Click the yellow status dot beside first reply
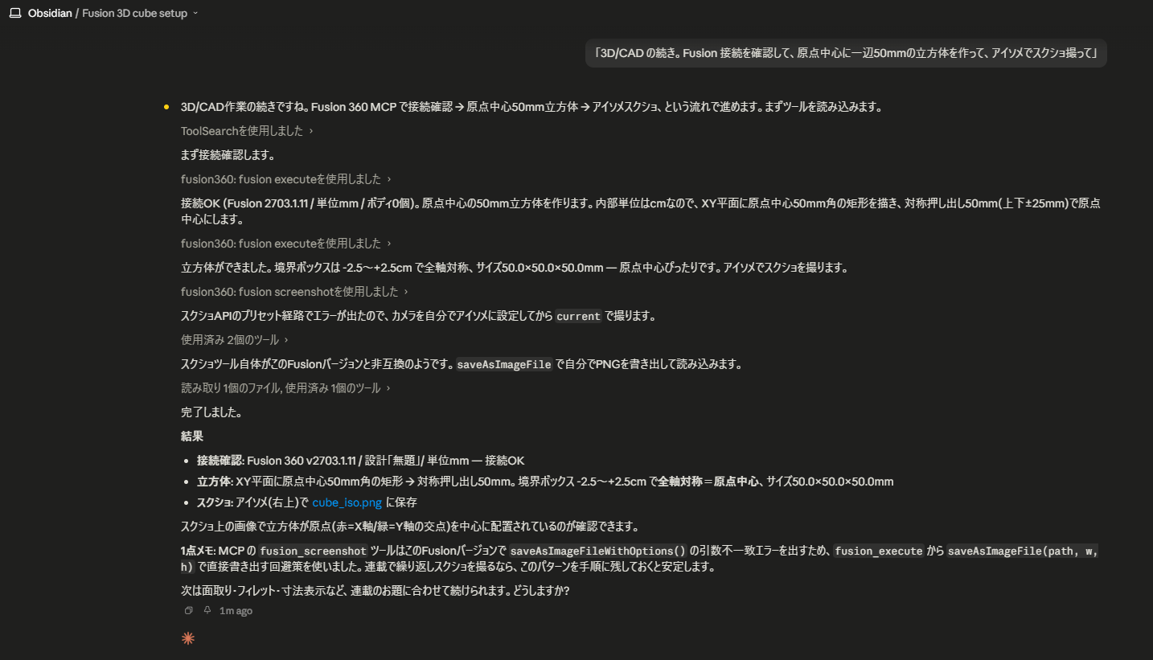The image size is (1153, 660). [166, 107]
